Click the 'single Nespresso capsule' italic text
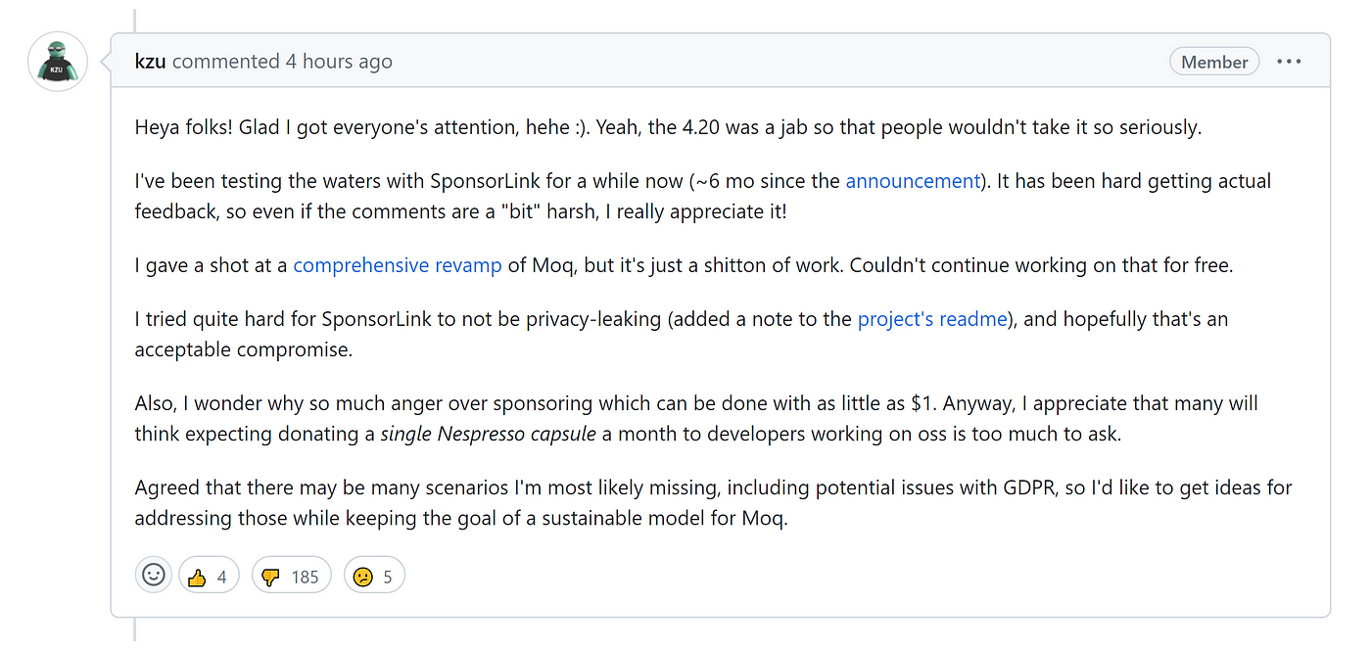1371x649 pixels. tap(488, 435)
